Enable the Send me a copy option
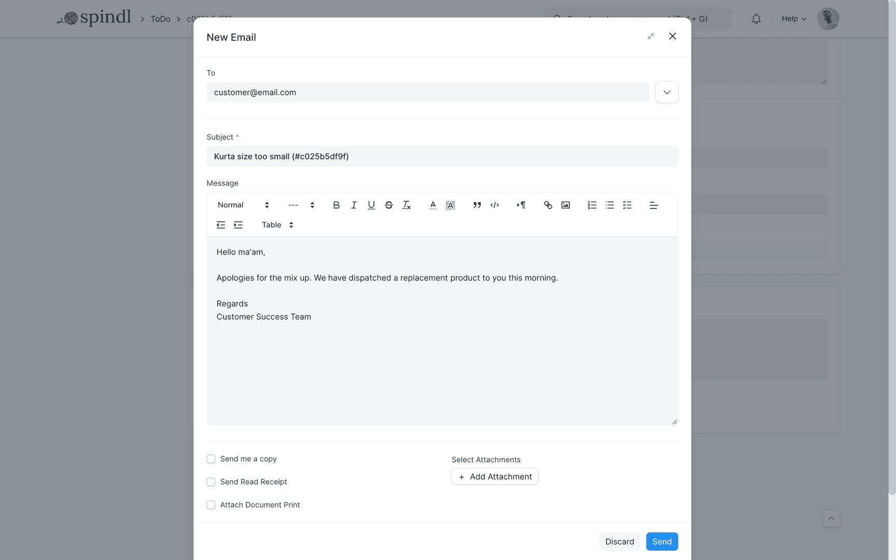896x560 pixels. click(211, 459)
